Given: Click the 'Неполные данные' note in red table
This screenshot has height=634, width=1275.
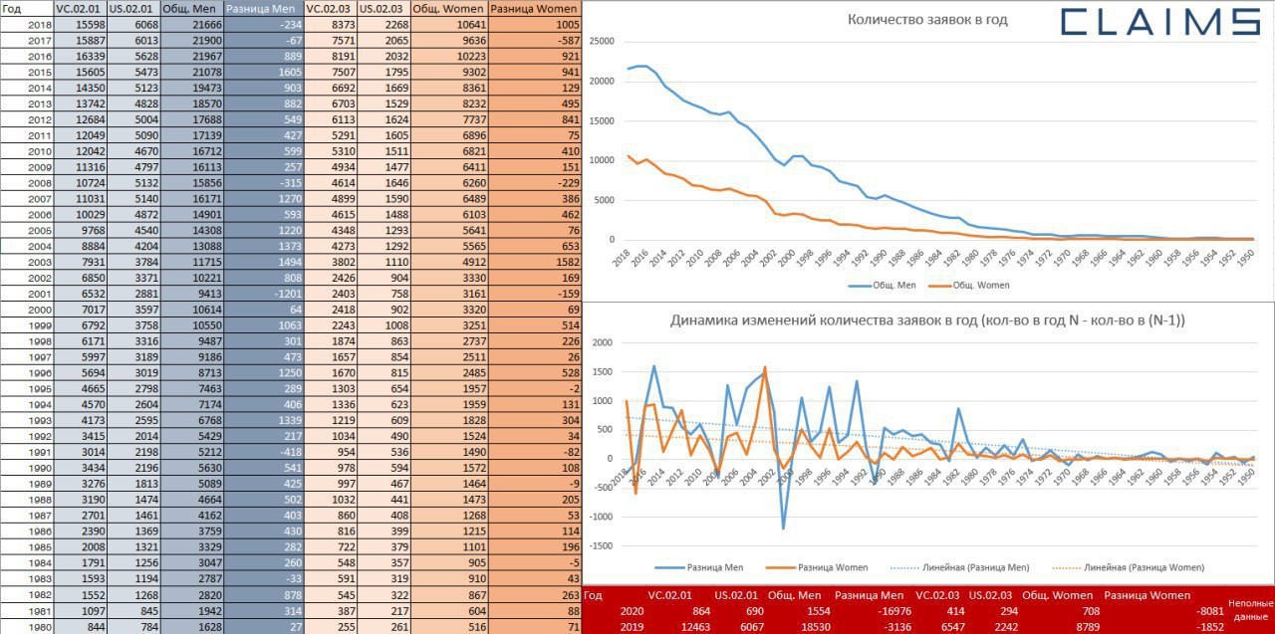Looking at the screenshot, I should pyautogui.click(x=1249, y=610).
